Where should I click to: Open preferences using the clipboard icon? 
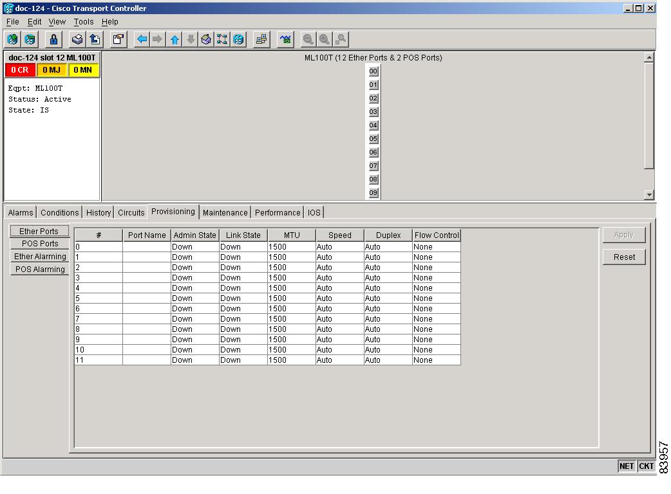point(118,40)
